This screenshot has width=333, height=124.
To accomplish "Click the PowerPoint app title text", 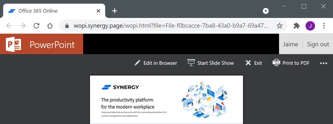I will pyautogui.click(x=52, y=45).
